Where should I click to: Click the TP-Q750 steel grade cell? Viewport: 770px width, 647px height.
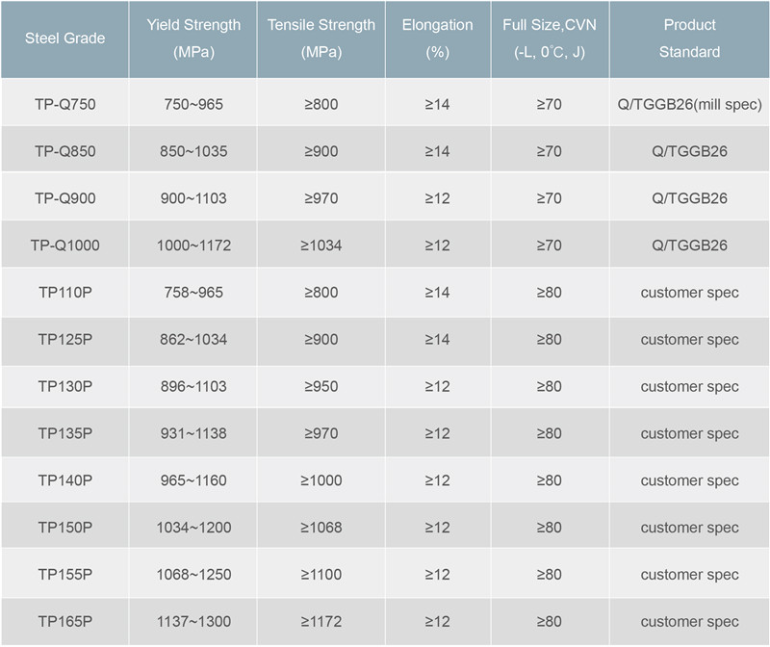pos(64,104)
